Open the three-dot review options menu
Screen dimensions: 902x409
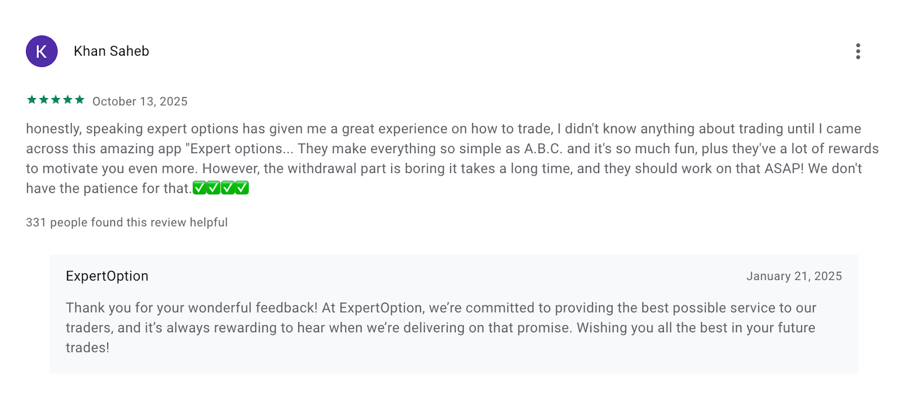coord(857,51)
